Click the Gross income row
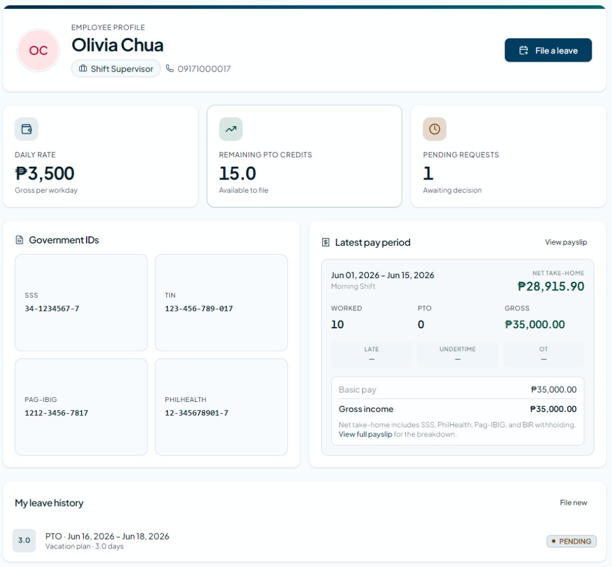 pos(457,409)
